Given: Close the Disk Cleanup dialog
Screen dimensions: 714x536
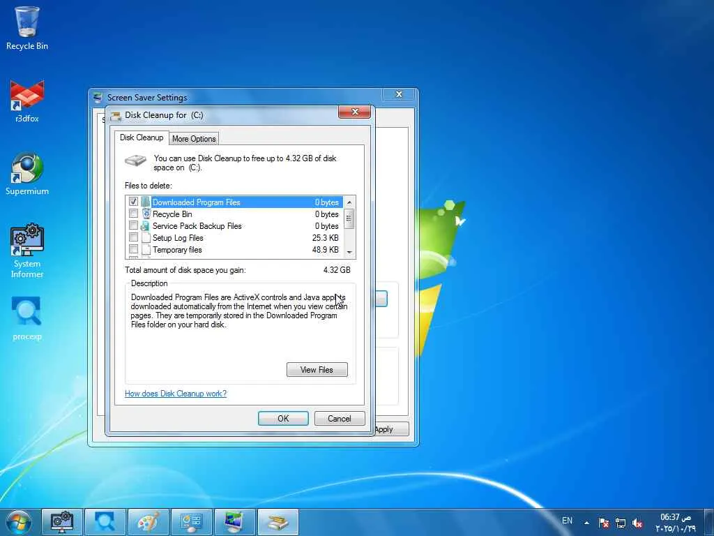Looking at the screenshot, I should (355, 112).
